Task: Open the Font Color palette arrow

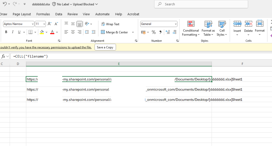Action: tap(57, 32)
